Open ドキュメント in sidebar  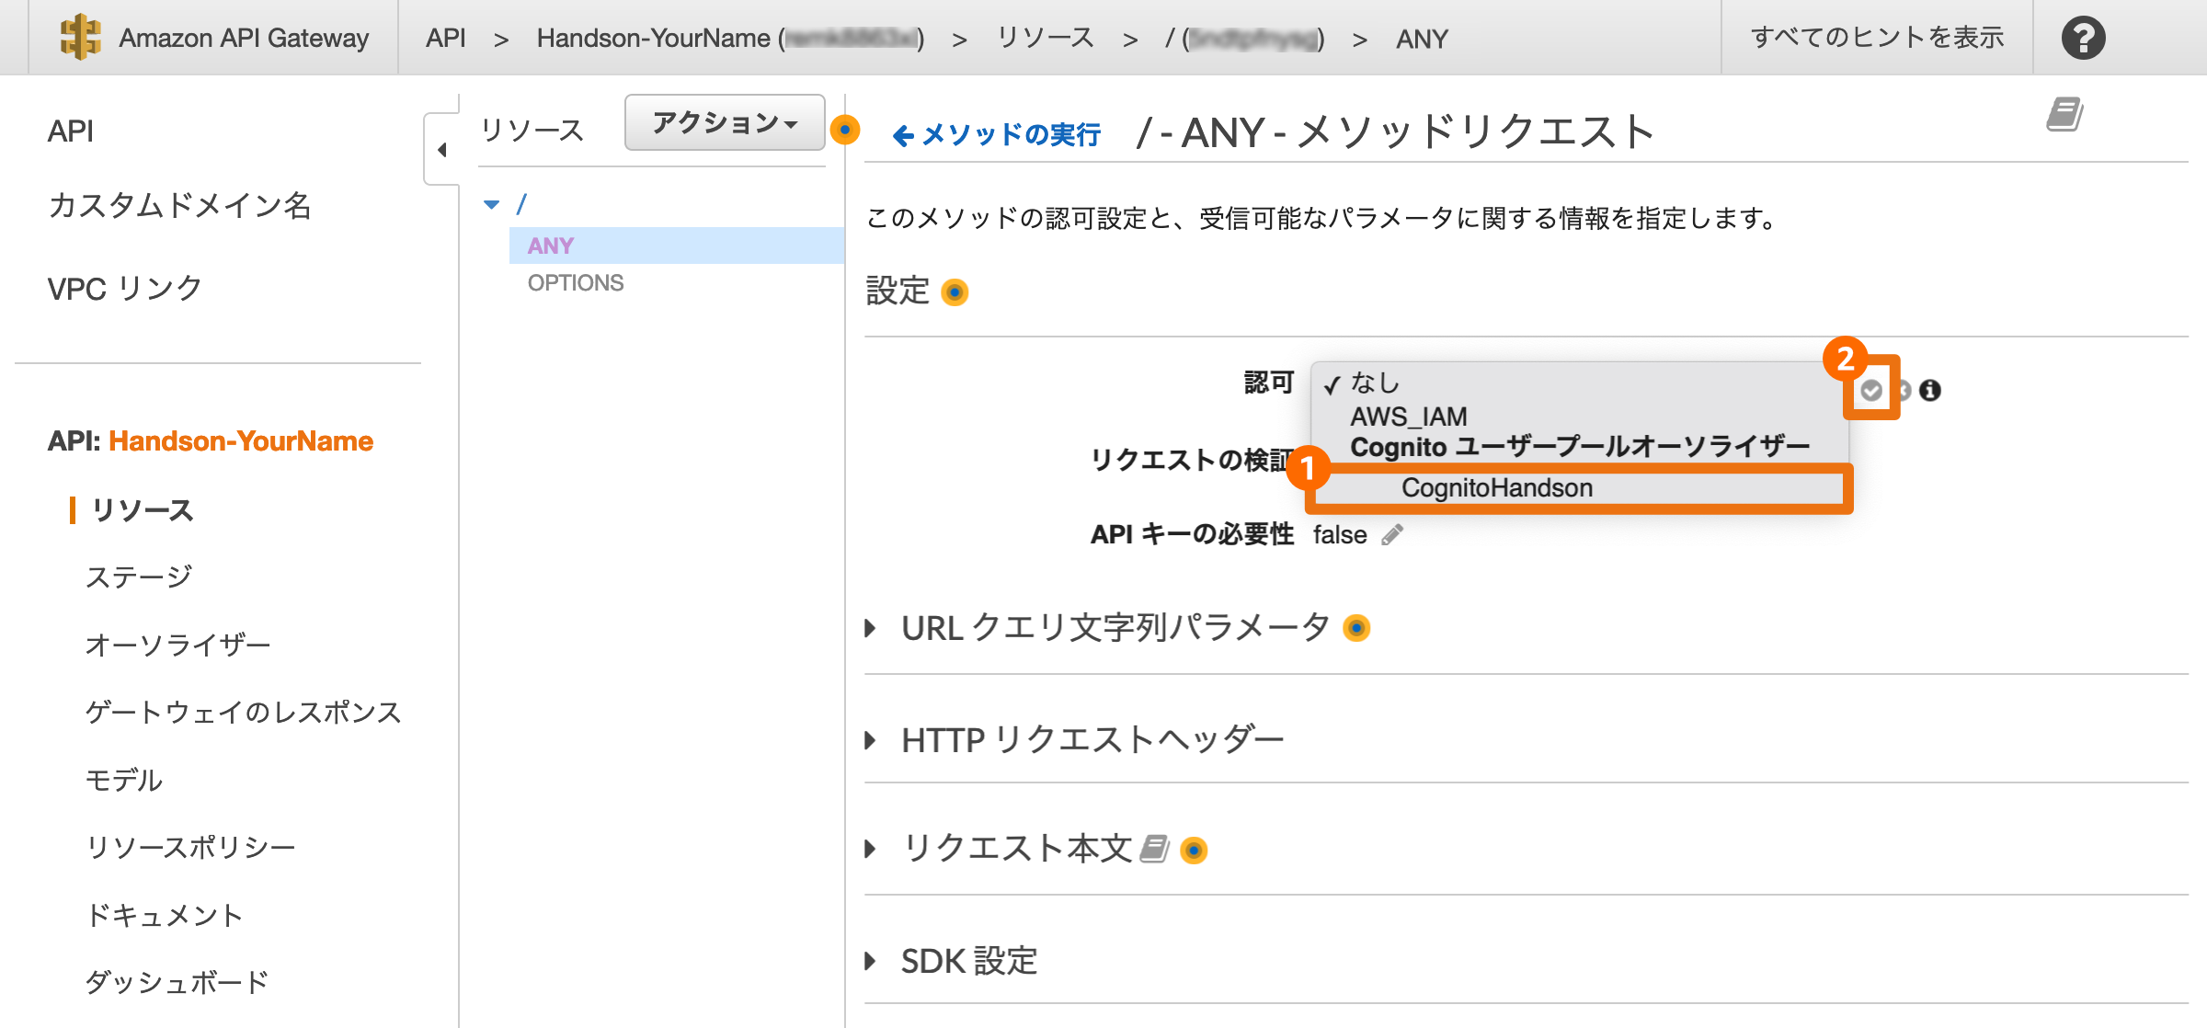click(x=164, y=915)
